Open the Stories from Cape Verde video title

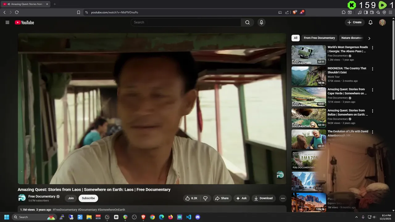coord(347,91)
